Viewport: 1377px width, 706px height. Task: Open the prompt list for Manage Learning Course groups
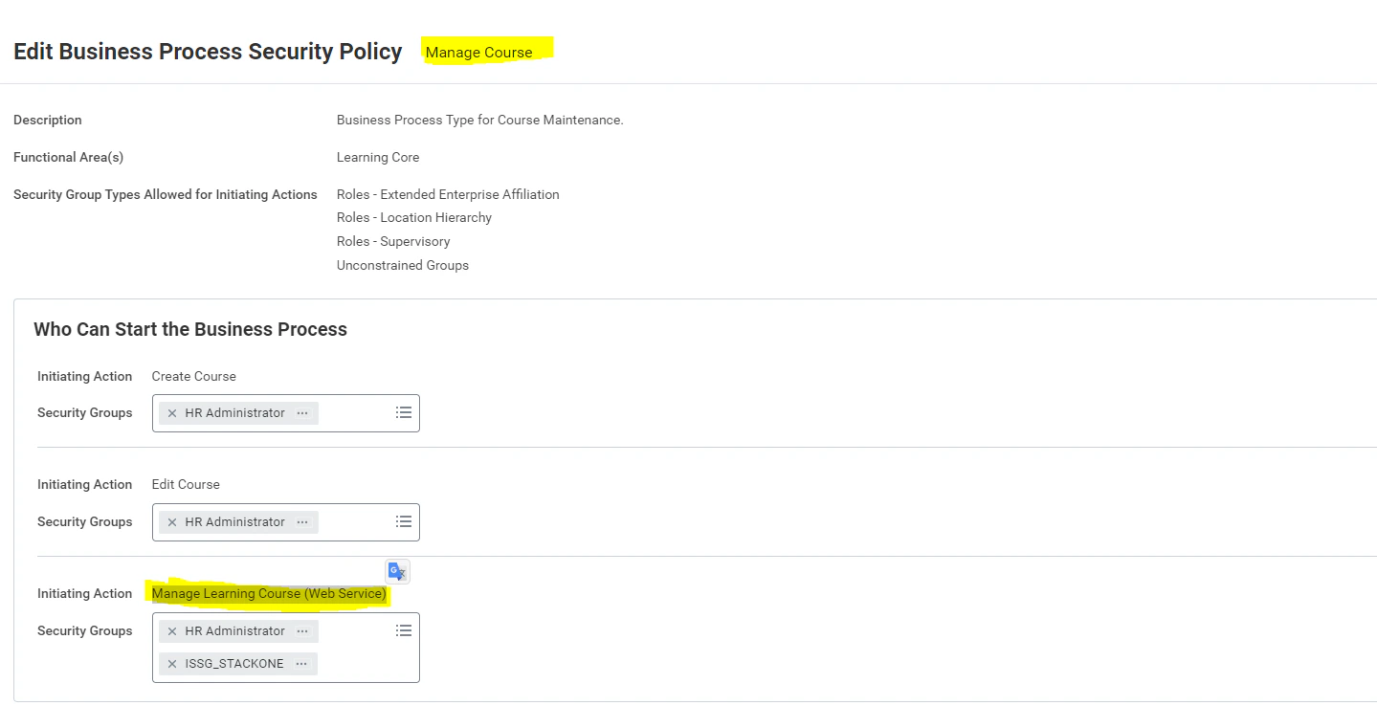coord(403,630)
